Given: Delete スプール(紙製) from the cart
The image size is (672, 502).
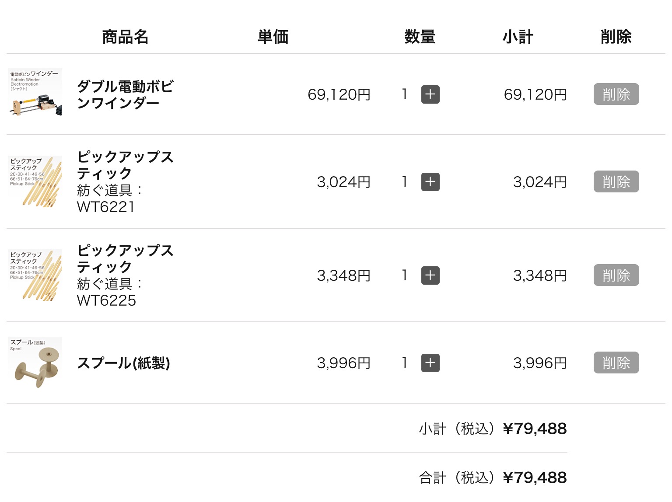Looking at the screenshot, I should (616, 363).
